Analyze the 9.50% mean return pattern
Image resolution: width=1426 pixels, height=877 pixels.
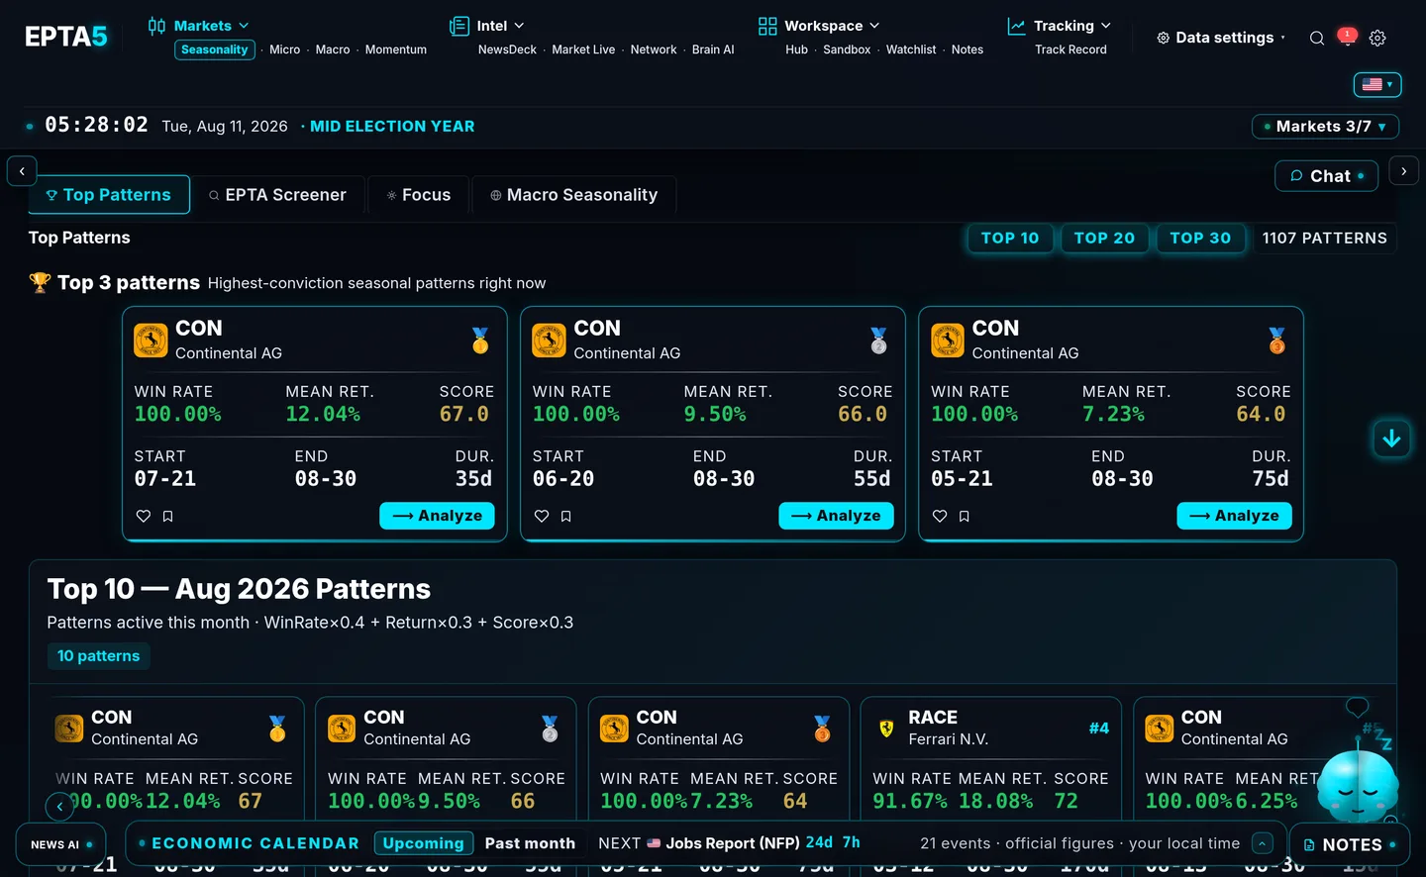(836, 516)
